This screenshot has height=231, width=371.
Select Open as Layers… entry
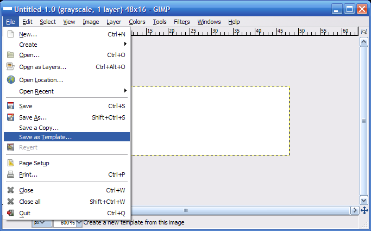coord(67,67)
